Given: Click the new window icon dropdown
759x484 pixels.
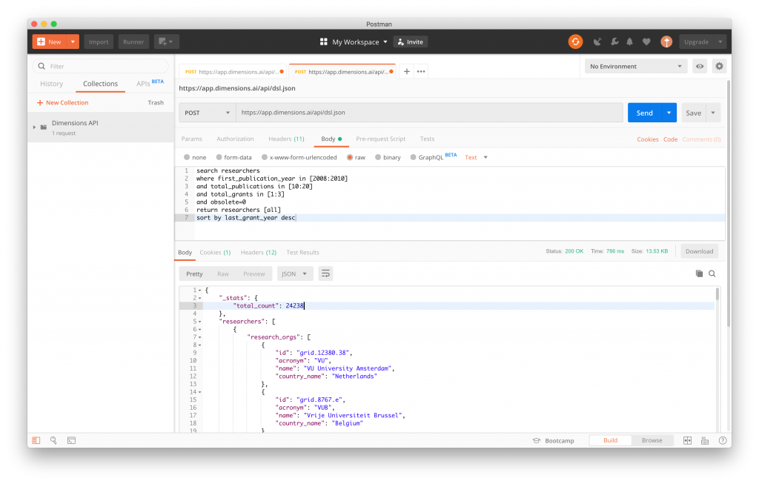Looking at the screenshot, I should point(167,42).
